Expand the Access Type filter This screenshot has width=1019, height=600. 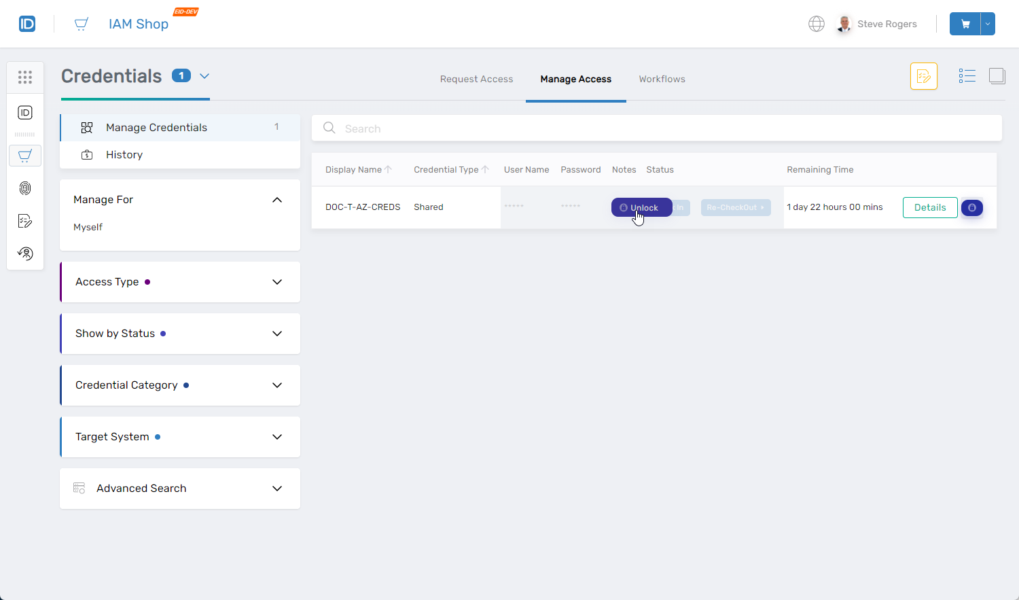tap(276, 282)
